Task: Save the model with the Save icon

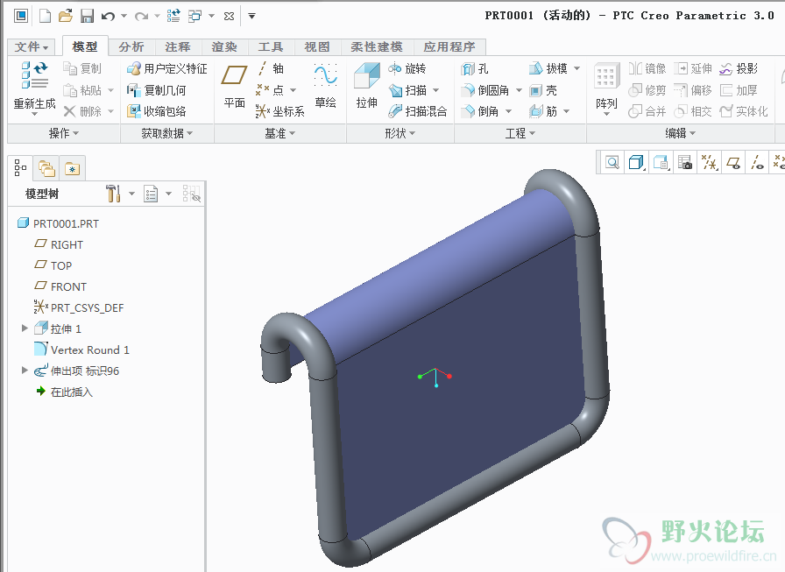Action: pyautogui.click(x=87, y=16)
